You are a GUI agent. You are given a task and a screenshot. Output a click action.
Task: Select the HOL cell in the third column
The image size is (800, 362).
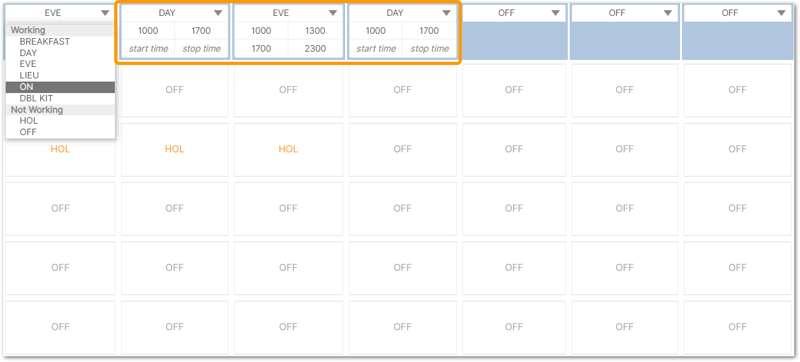tap(288, 149)
